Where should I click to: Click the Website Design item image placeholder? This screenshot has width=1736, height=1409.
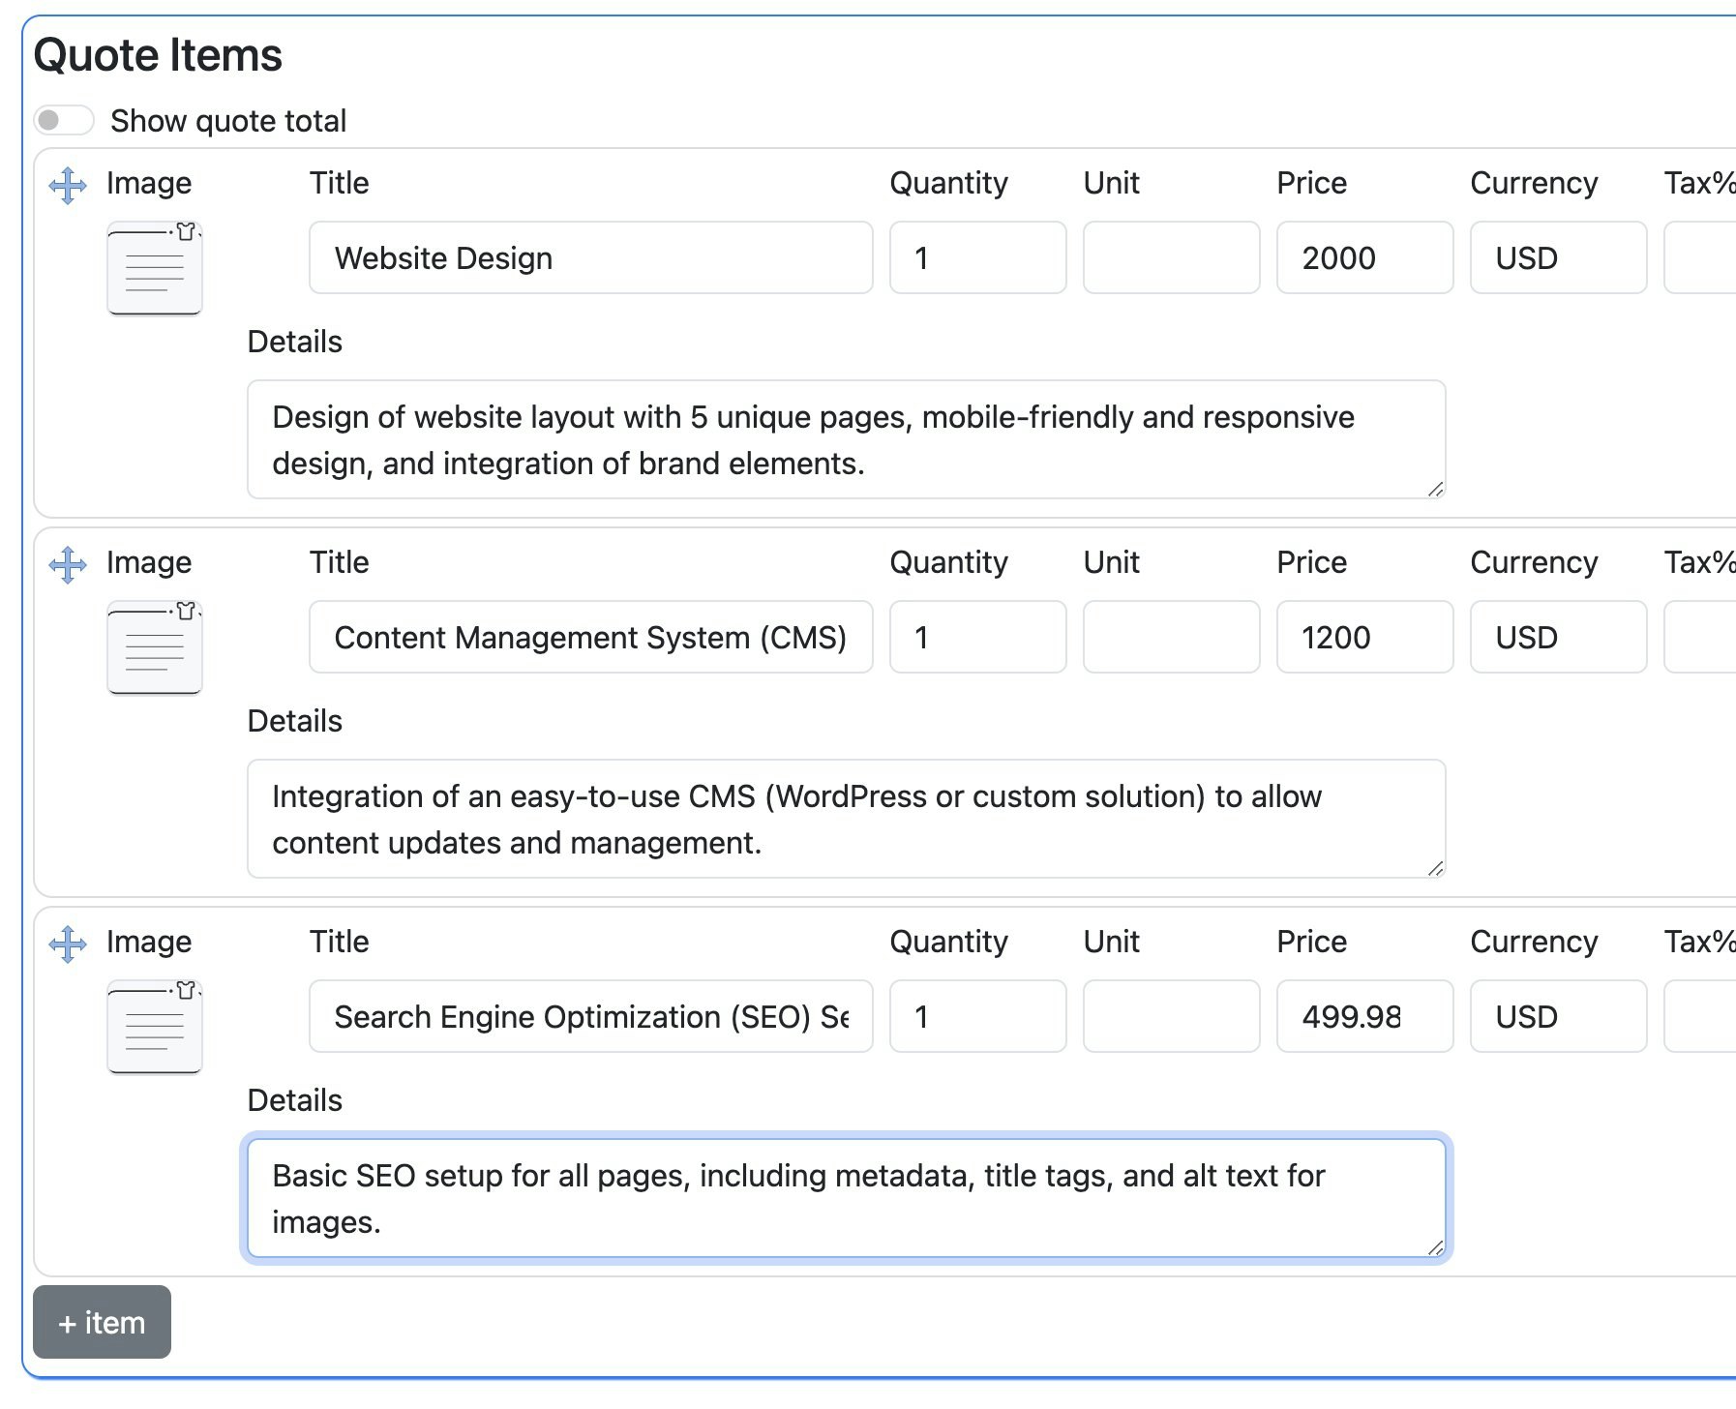[x=155, y=268]
